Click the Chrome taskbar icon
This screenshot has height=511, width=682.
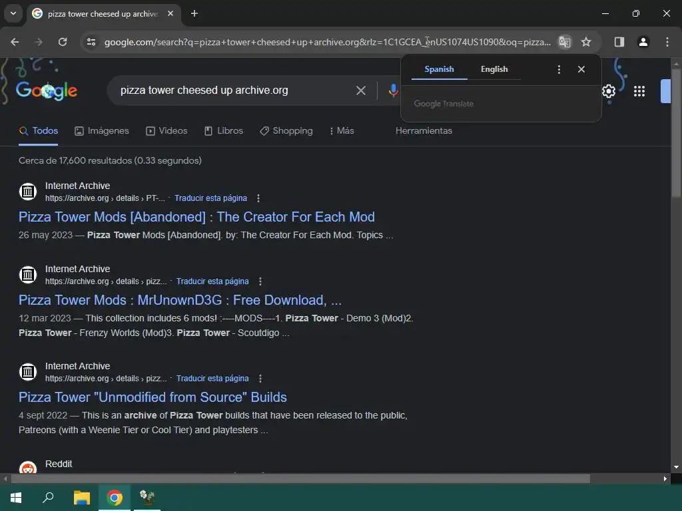pyautogui.click(x=115, y=498)
